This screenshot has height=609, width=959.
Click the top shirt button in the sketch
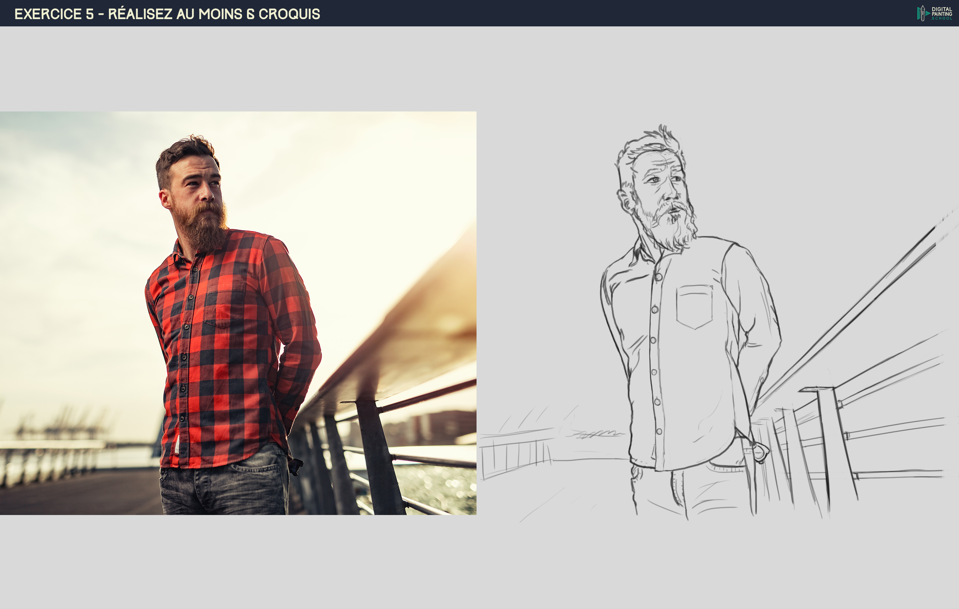658,276
